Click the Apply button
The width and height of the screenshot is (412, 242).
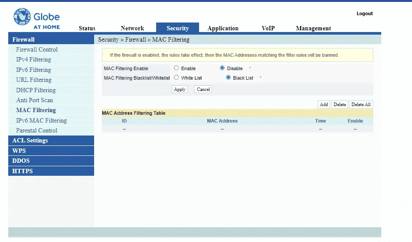180,90
